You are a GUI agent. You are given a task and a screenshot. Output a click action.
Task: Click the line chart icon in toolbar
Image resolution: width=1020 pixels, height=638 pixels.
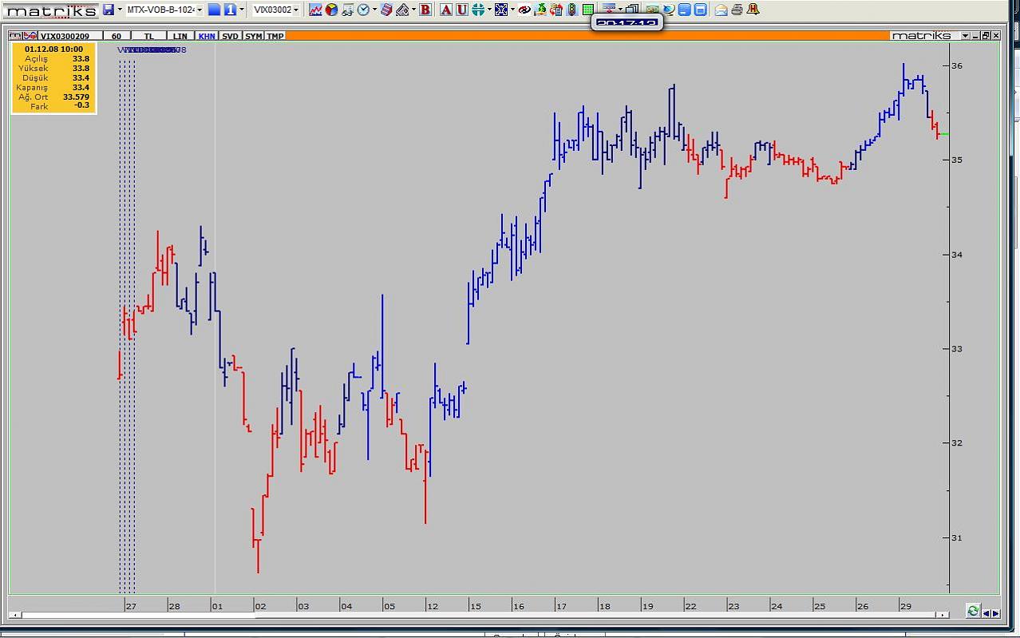click(x=315, y=10)
